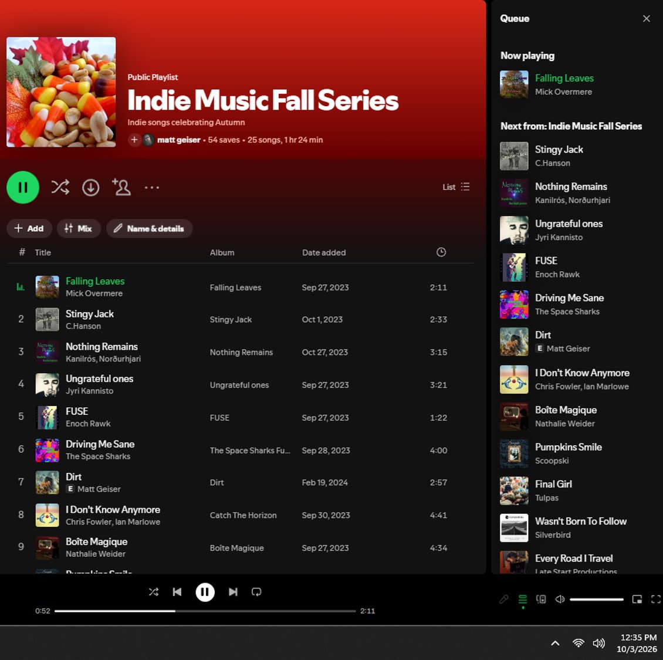Skip to the previous track
The height and width of the screenshot is (660, 663).
(177, 591)
